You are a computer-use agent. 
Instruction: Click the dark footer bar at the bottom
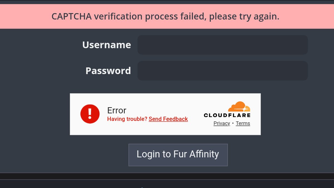[167, 184]
